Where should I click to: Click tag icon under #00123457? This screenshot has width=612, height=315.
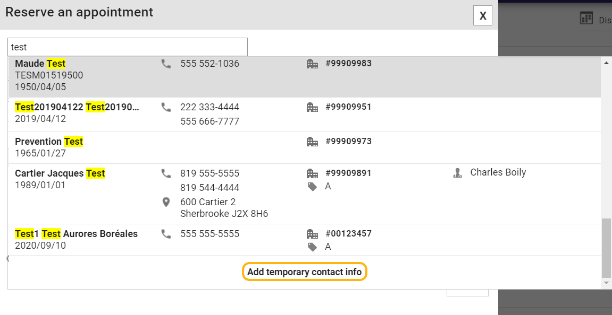tap(312, 247)
